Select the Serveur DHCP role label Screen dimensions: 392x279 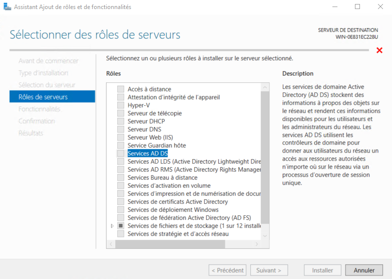(146, 121)
